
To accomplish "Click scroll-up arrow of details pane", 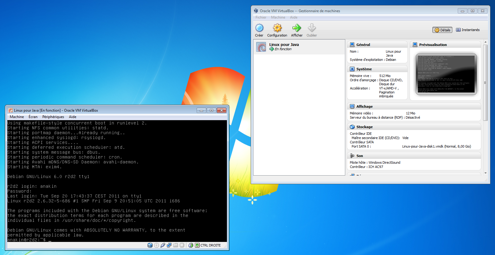I will (x=485, y=42).
